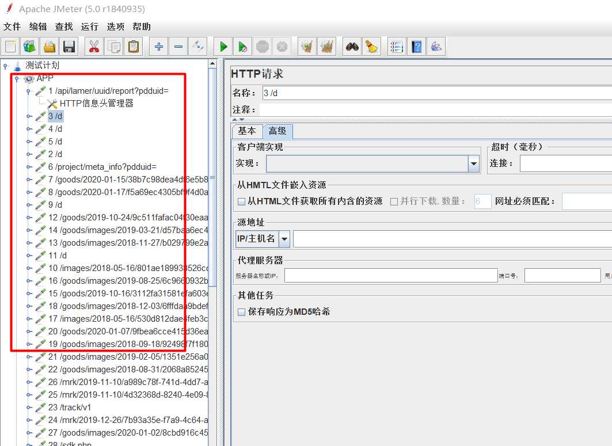Focus the 网址必须匹配 field
This screenshot has width=612, height=446.
pos(587,201)
